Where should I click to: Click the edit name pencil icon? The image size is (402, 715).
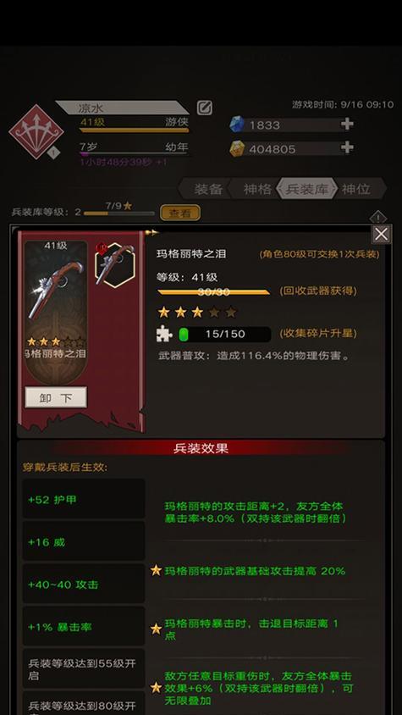[x=205, y=108]
